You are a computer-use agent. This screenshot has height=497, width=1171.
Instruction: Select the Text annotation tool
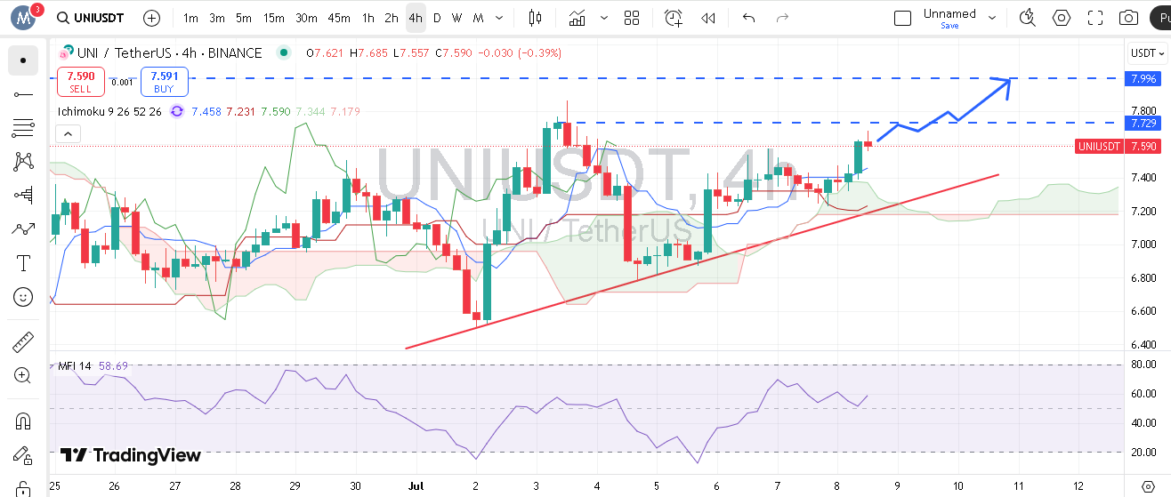coord(23,263)
